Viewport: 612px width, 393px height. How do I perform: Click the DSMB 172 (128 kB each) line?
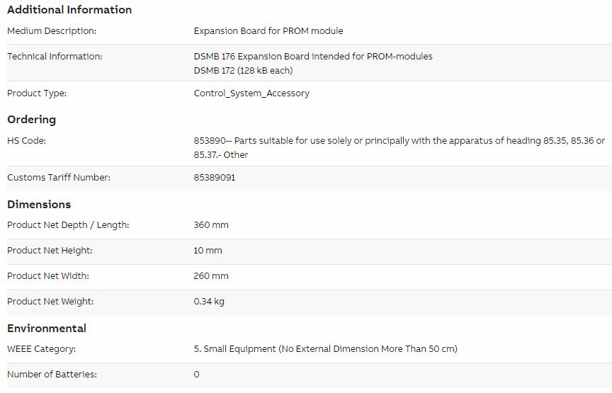[243, 71]
